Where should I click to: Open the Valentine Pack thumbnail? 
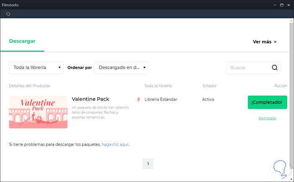[38, 112]
